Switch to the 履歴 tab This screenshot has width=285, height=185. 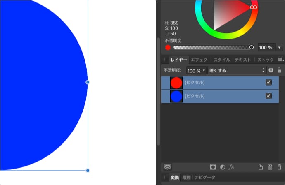187,178
